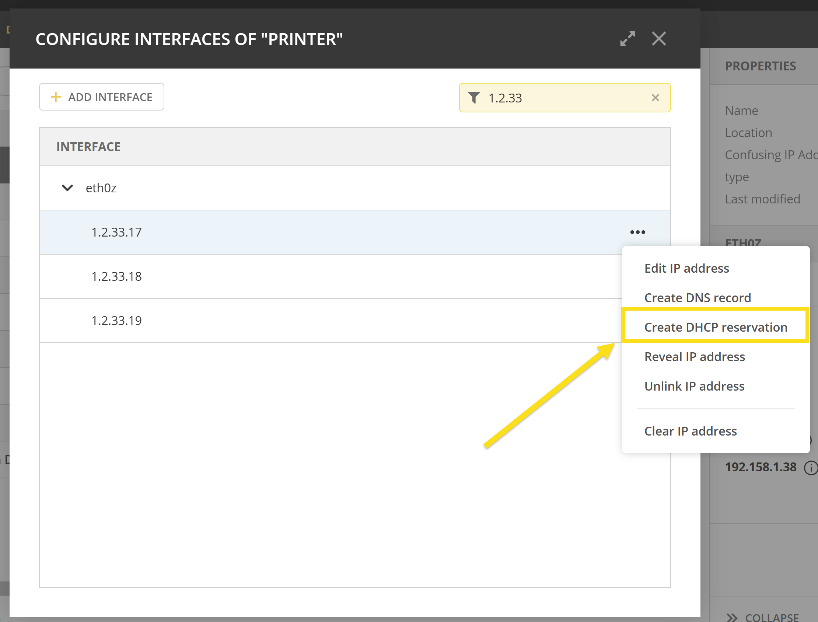Choose Clear IP address option
This screenshot has width=818, height=622.
[x=690, y=431]
